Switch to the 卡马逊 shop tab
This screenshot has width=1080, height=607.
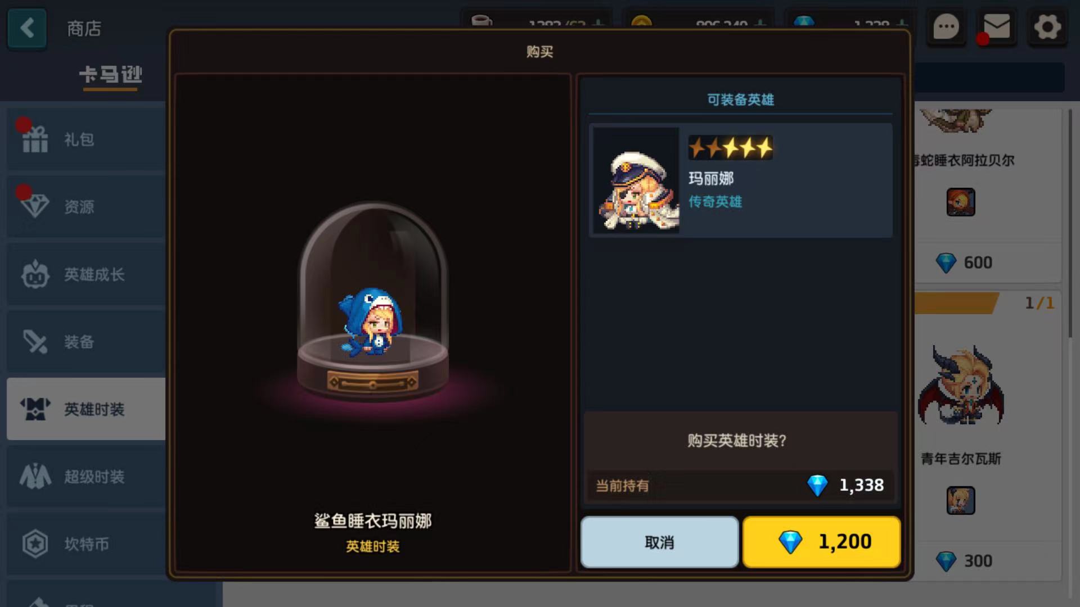(x=111, y=75)
